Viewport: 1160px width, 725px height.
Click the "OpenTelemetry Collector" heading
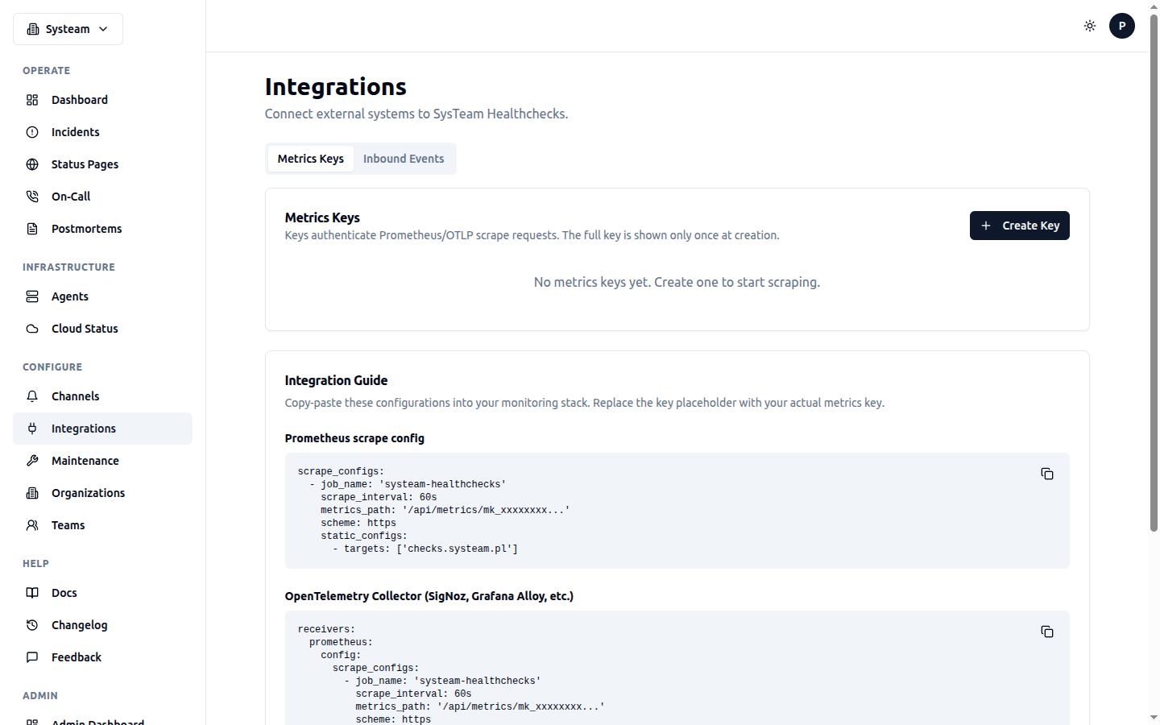coord(429,596)
